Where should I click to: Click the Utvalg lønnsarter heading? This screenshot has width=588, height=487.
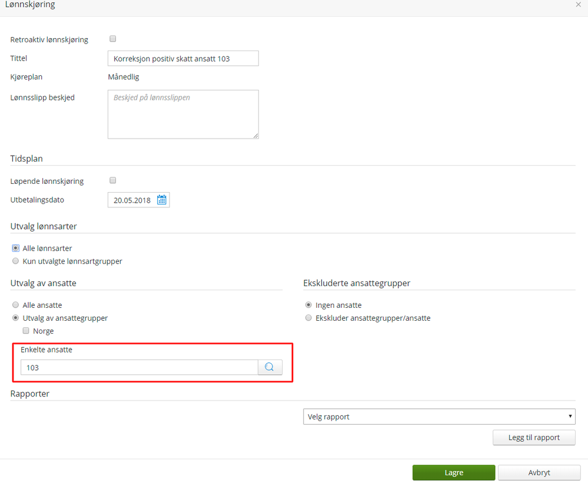click(44, 226)
